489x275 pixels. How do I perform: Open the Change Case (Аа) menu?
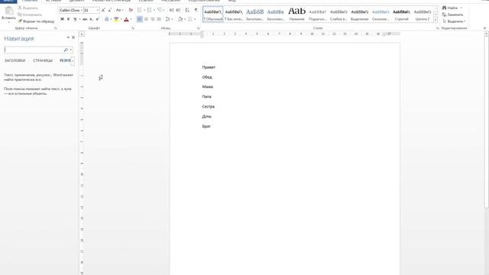[119, 10]
